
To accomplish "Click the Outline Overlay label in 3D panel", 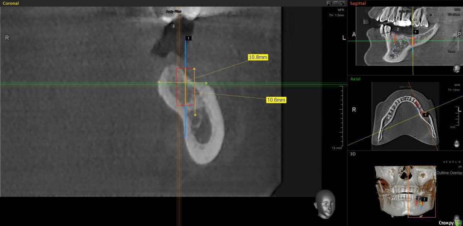I will coord(449,173).
